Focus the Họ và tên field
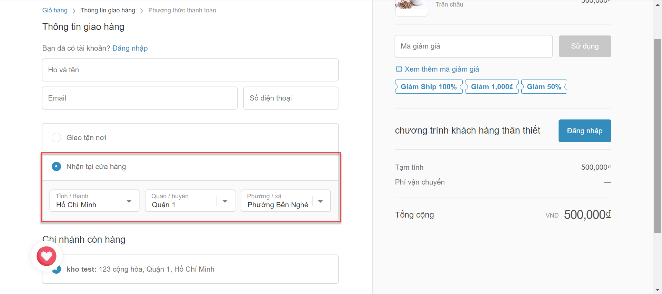This screenshot has height=294, width=662. coord(190,70)
